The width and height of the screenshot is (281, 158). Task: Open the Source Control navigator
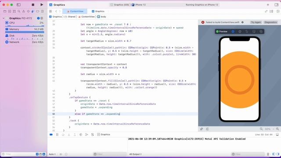pyautogui.click(x=10, y=11)
